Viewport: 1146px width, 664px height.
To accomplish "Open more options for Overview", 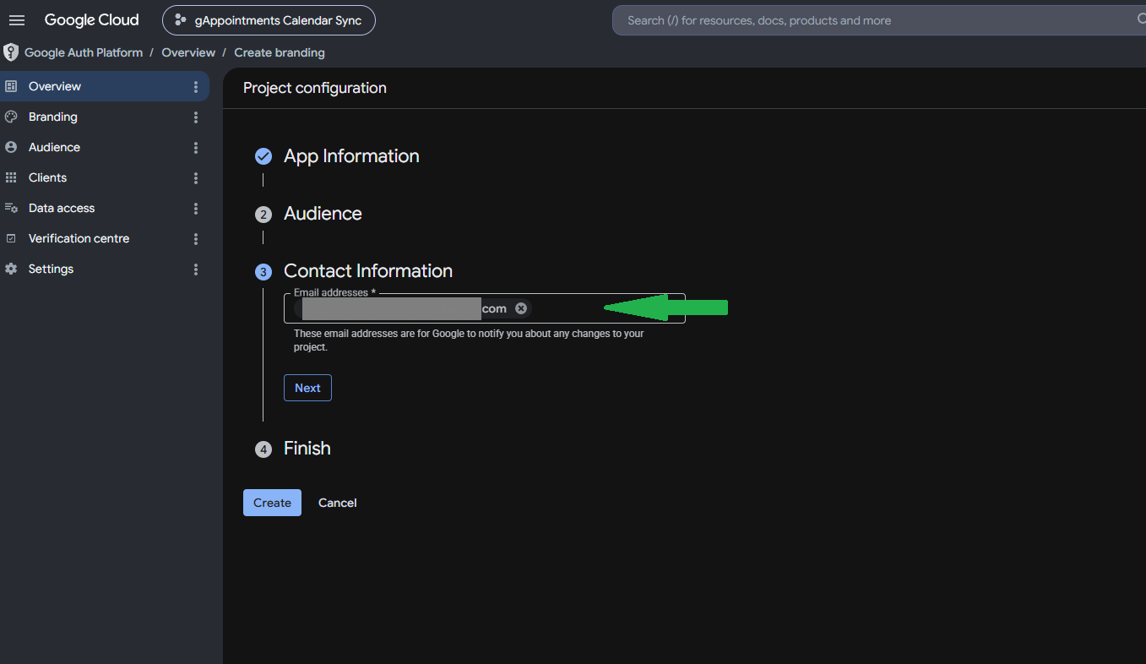I will (196, 87).
